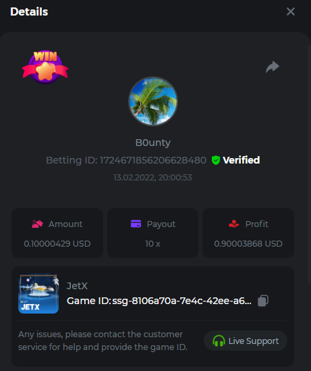Click the 10 x payout value
The image size is (311, 371).
(152, 244)
